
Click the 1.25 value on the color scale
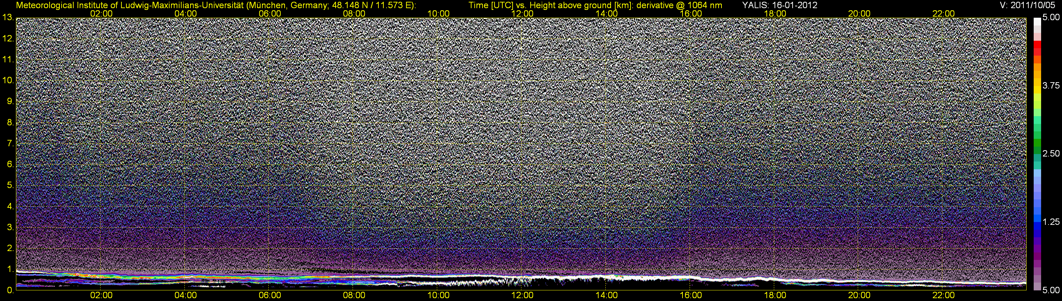[x=1050, y=222]
